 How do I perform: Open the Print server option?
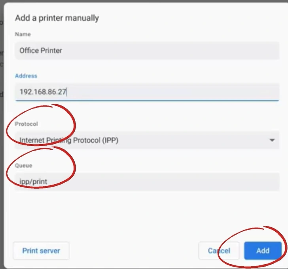coord(41,250)
